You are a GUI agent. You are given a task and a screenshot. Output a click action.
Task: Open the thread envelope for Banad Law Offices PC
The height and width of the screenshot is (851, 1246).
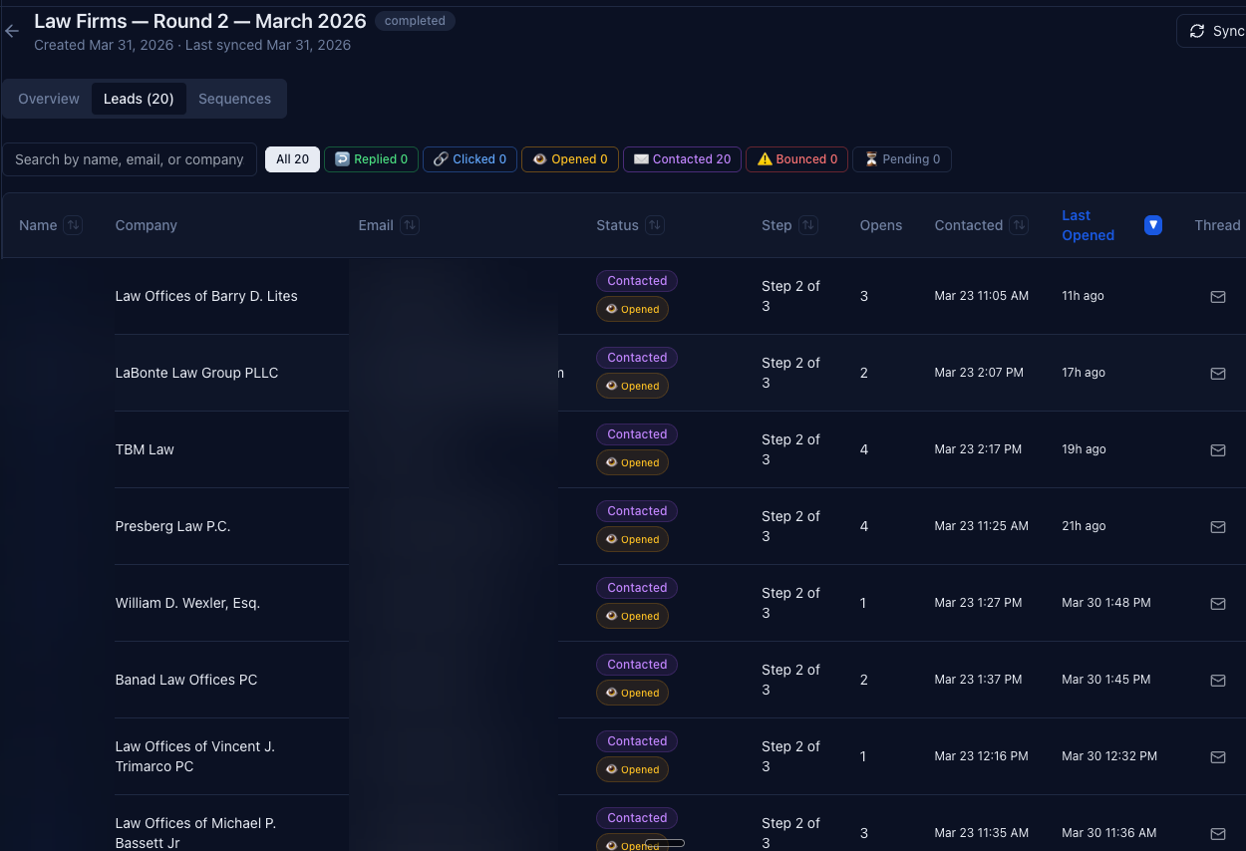pyautogui.click(x=1218, y=680)
